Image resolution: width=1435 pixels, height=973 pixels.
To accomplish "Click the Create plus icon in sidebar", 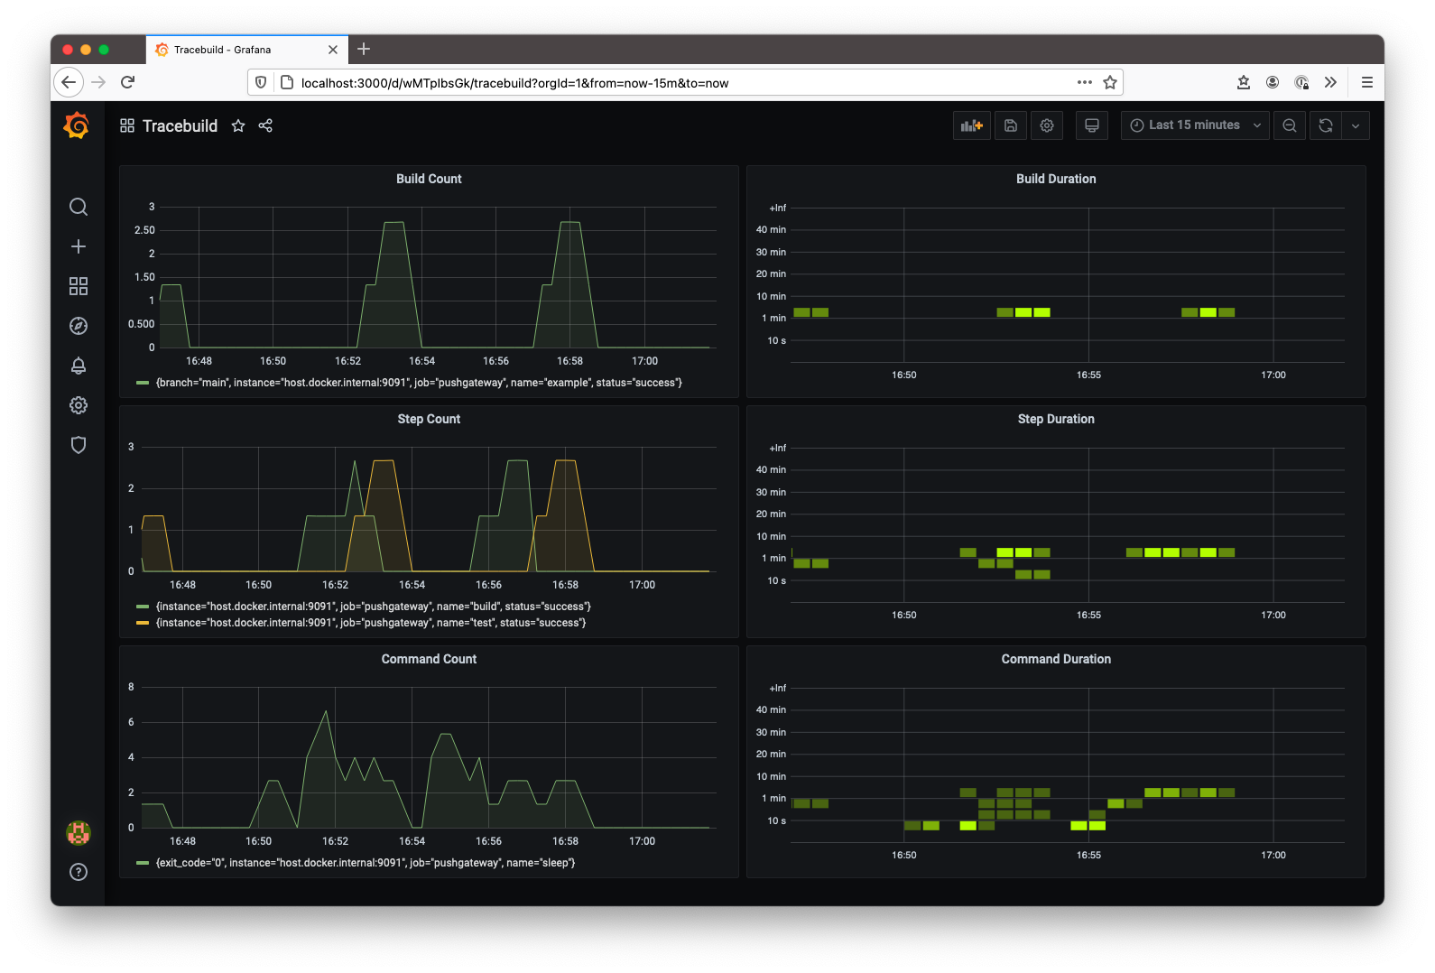I will tap(79, 246).
